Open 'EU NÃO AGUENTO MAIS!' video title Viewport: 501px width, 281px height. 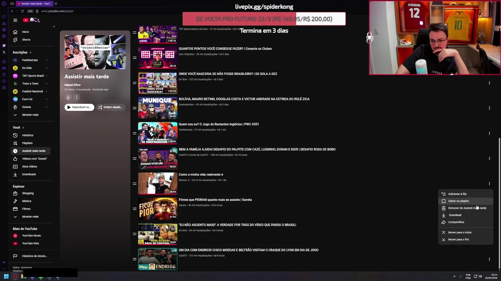click(237, 225)
